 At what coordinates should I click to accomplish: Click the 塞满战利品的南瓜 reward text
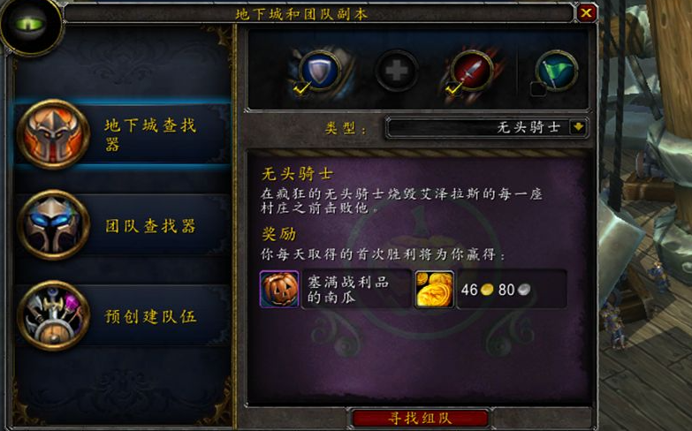(x=348, y=290)
